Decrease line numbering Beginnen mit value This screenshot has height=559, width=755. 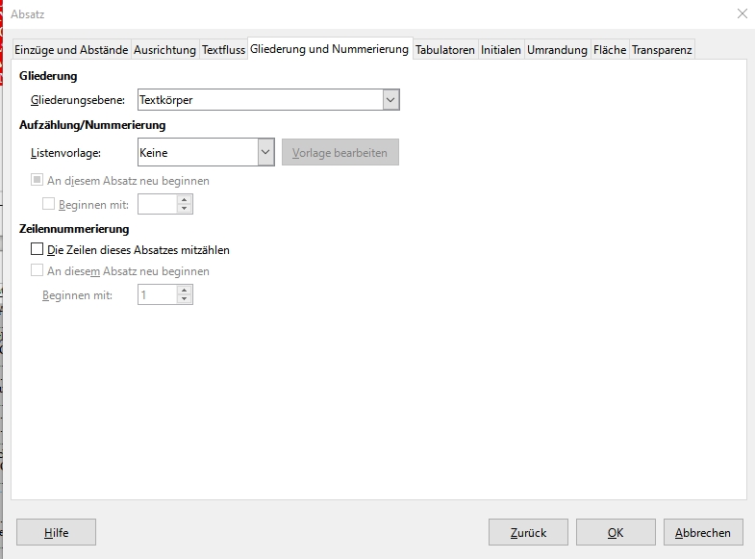click(185, 300)
